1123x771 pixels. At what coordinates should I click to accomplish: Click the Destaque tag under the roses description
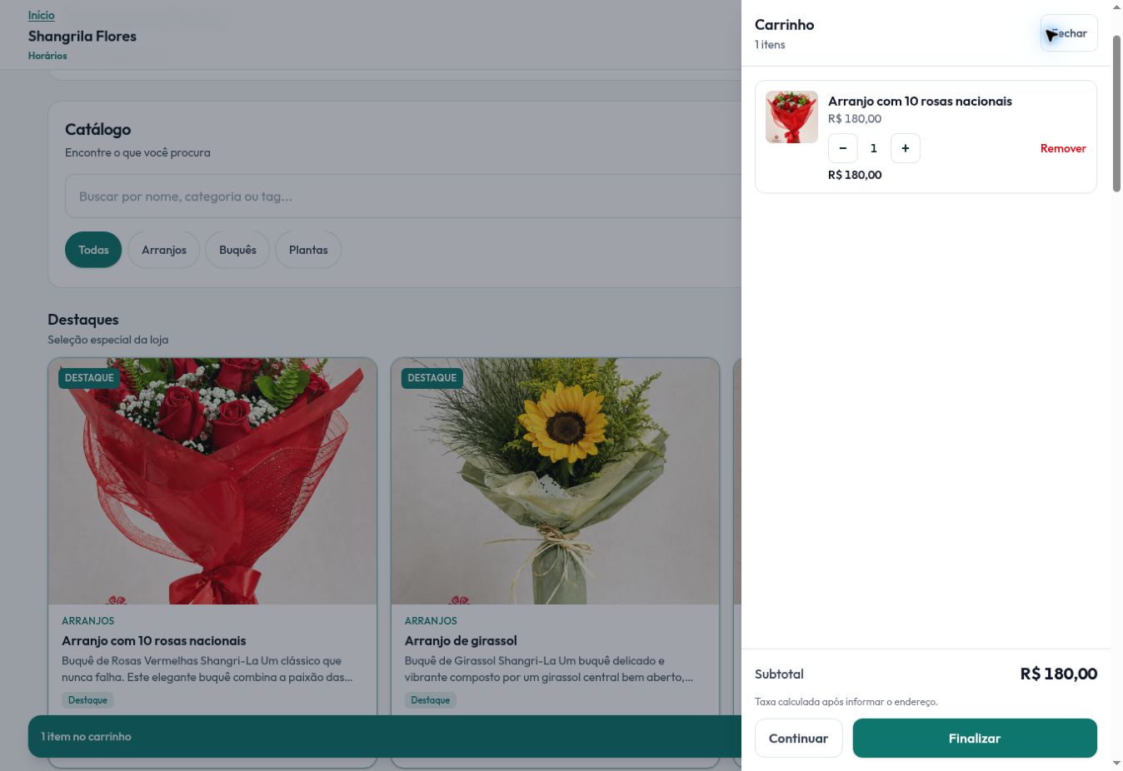click(x=87, y=700)
